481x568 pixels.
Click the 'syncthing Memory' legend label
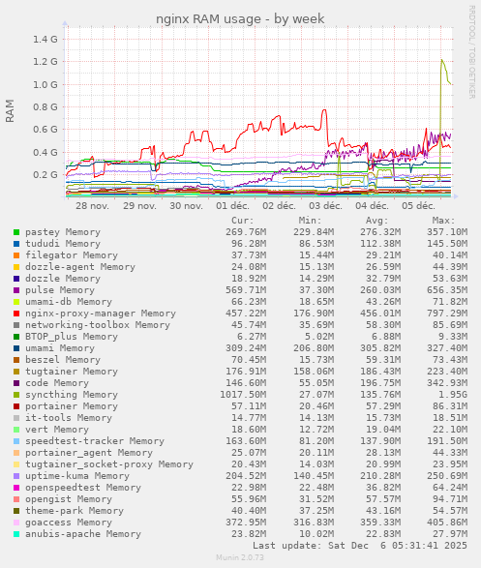coord(72,395)
